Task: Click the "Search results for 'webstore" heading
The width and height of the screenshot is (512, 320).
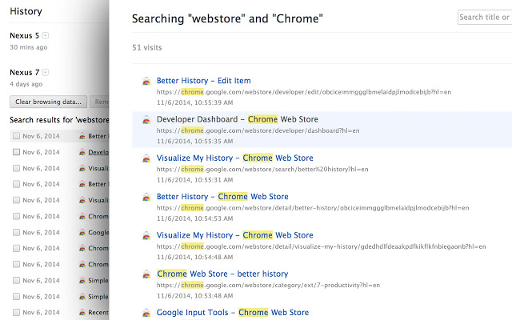Action: pyautogui.click(x=59, y=120)
